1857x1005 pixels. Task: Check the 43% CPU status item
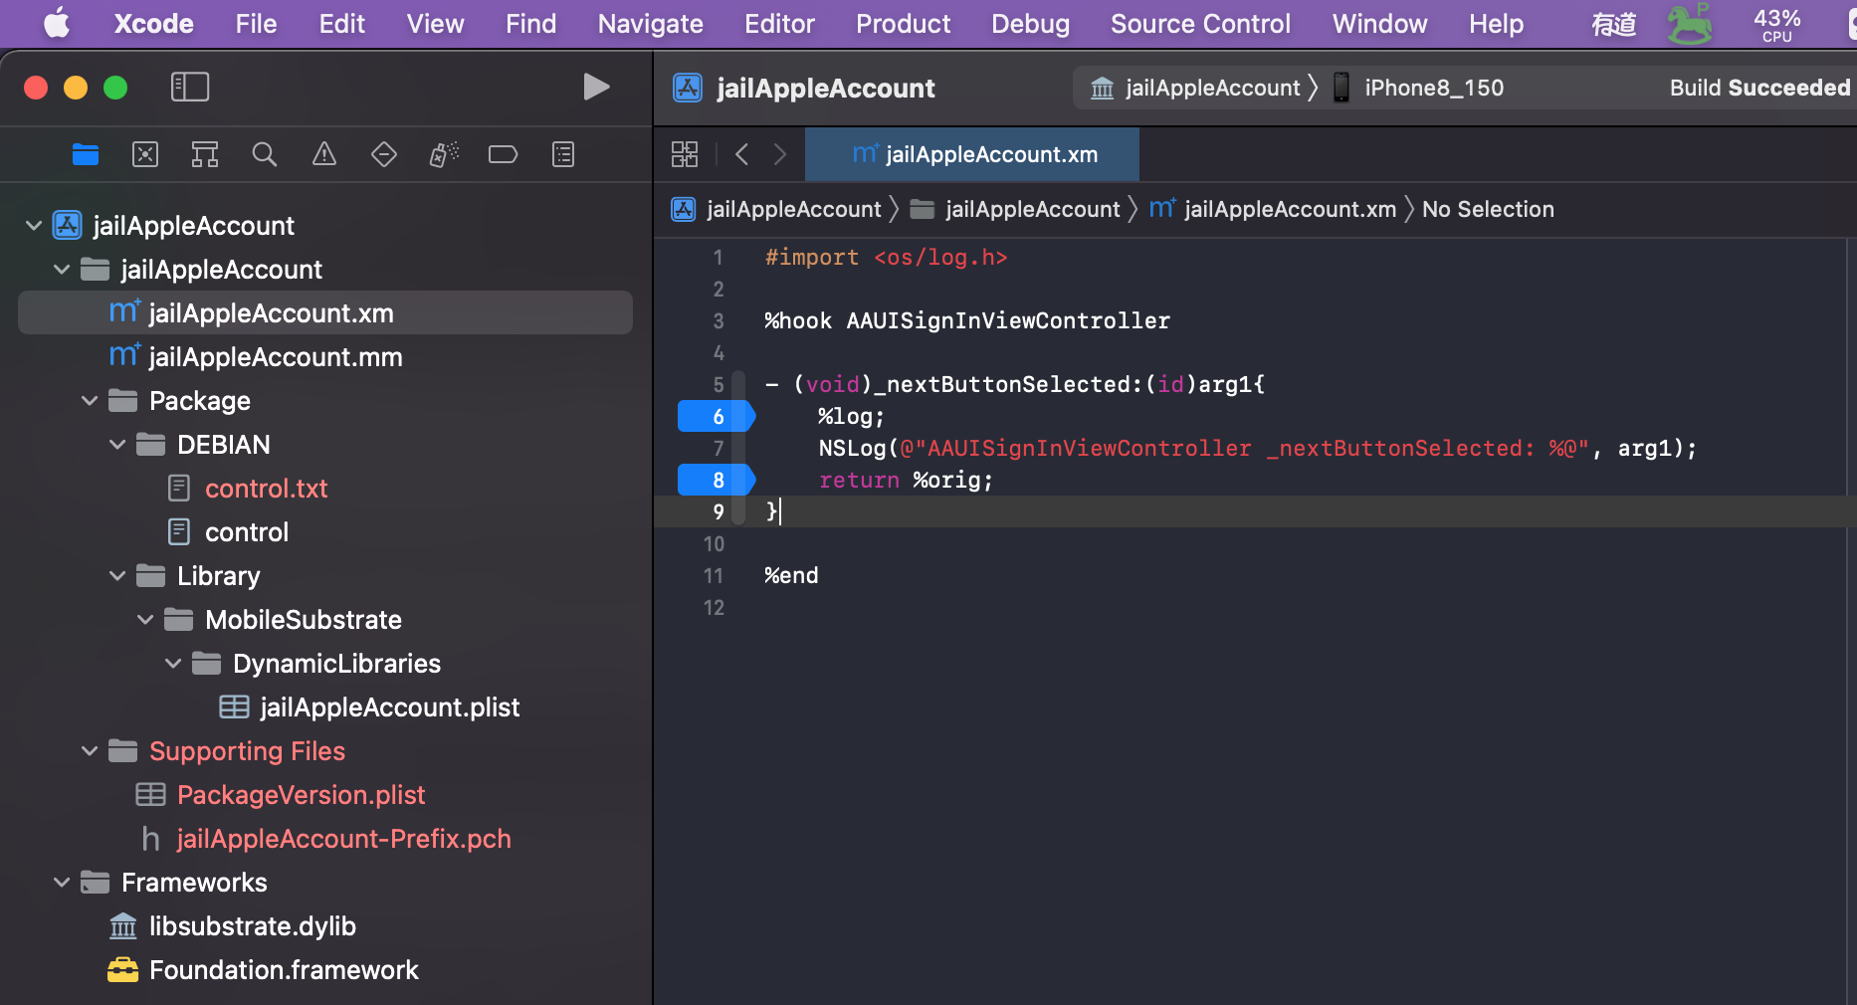coord(1777,24)
